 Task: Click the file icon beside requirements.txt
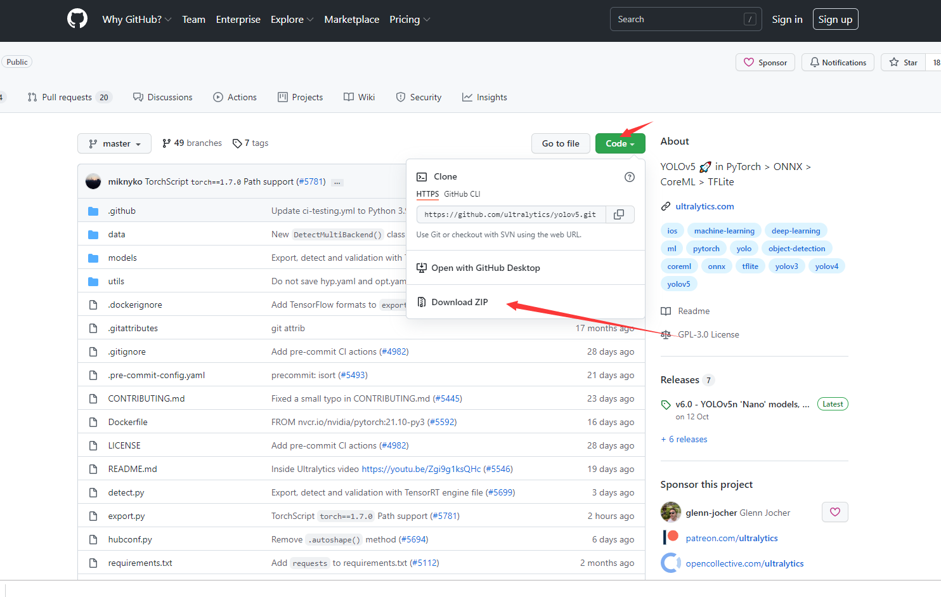pos(93,563)
